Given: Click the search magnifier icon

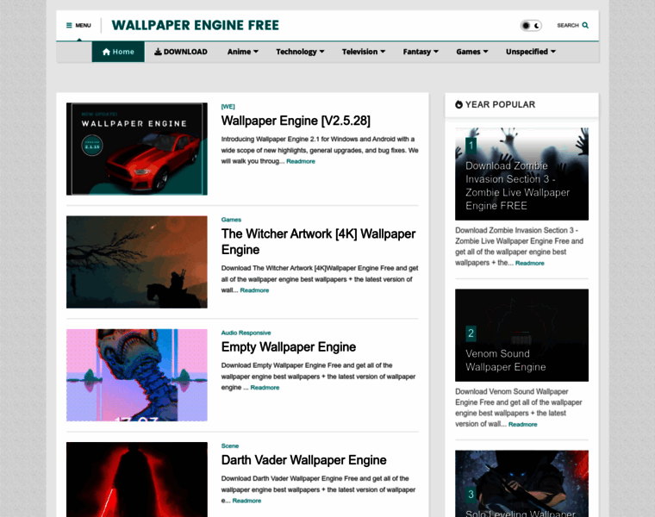Looking at the screenshot, I should (x=585, y=26).
